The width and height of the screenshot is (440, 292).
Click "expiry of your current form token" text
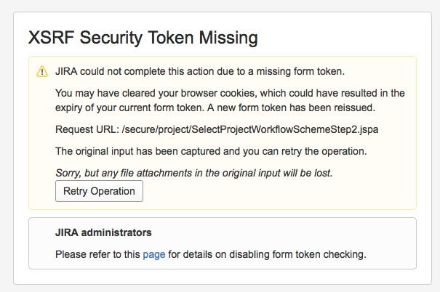(x=129, y=108)
